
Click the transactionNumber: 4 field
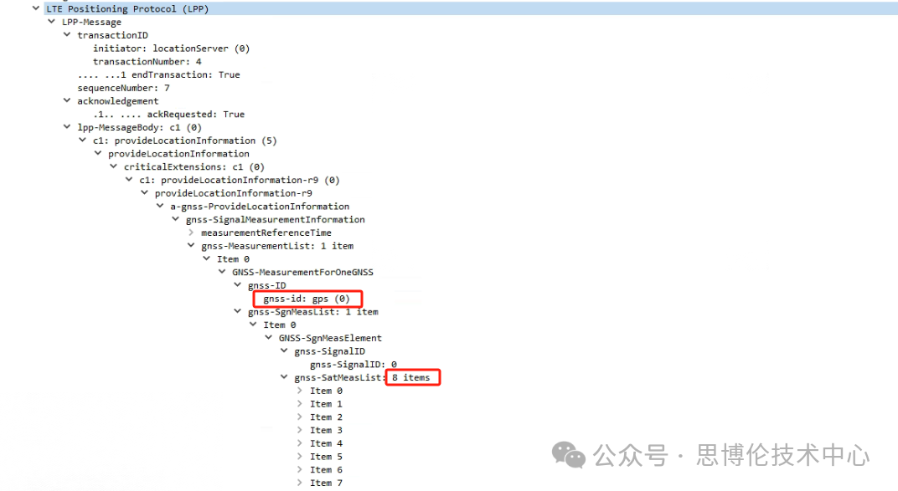[x=147, y=62]
